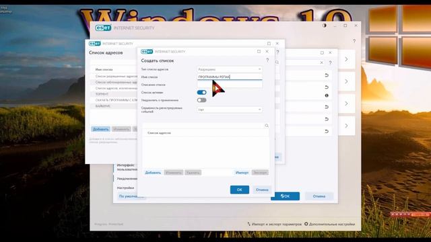The width and height of the screenshot is (431, 242).
Task: Focus the Описание списка text field
Action: point(230,85)
